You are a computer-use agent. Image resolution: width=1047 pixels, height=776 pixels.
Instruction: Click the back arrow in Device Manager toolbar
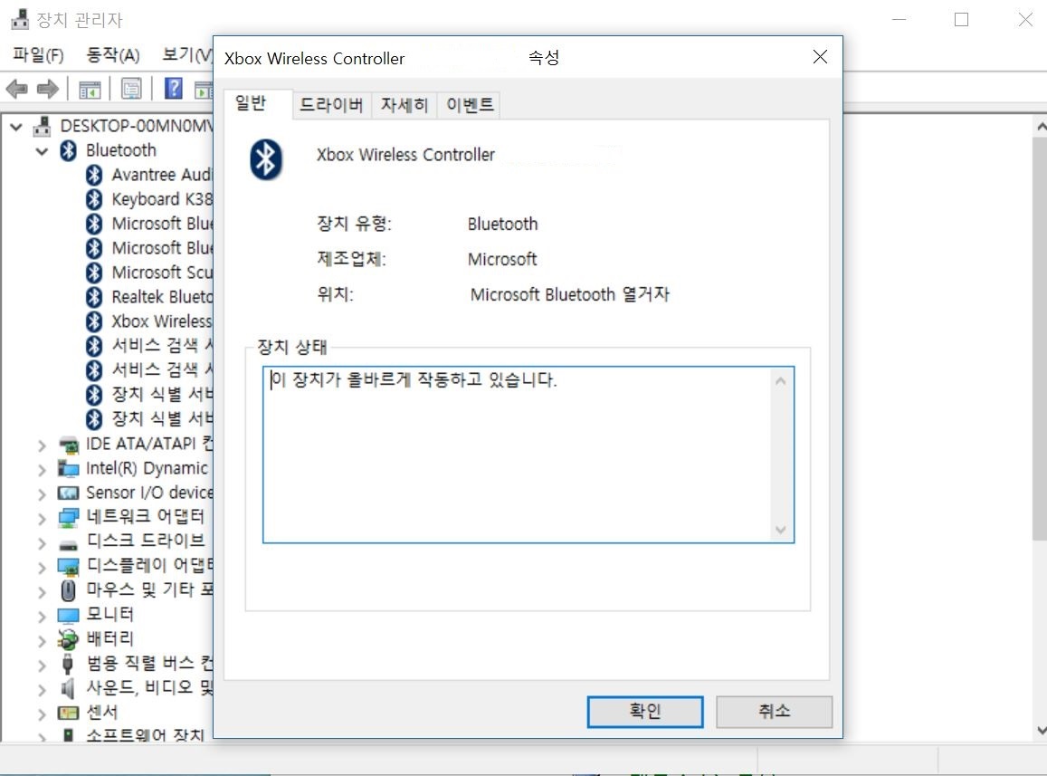(x=16, y=88)
